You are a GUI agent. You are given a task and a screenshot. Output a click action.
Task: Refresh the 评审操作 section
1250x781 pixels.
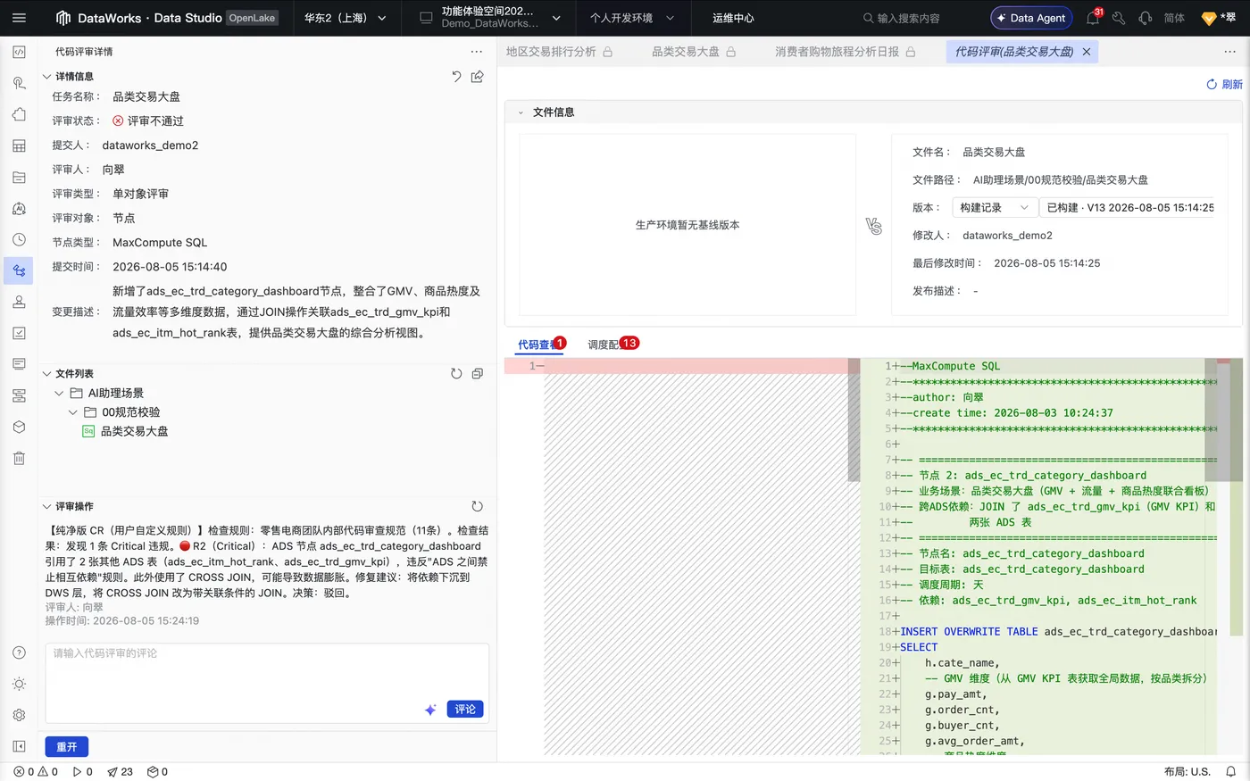(x=478, y=506)
